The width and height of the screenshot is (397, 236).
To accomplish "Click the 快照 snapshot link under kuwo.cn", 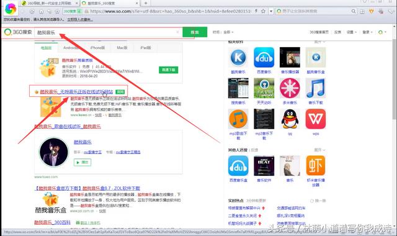I will coord(98,115).
